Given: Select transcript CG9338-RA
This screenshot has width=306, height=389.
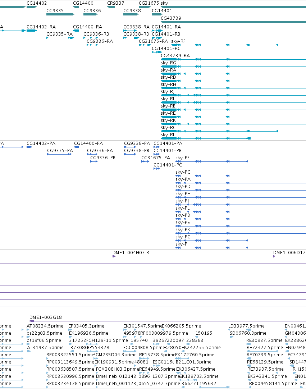Looking at the screenshot, I should pyautogui.click(x=137, y=27).
